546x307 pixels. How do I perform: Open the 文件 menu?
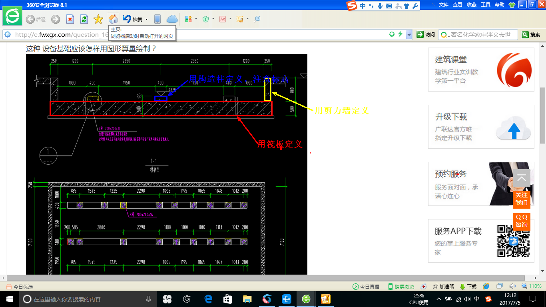(444, 5)
